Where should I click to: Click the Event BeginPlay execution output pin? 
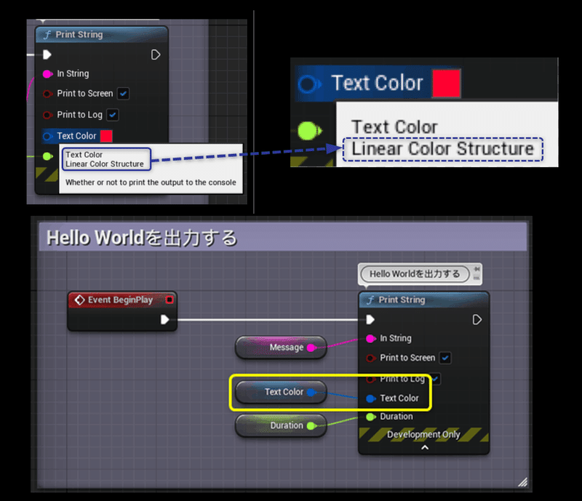click(165, 319)
